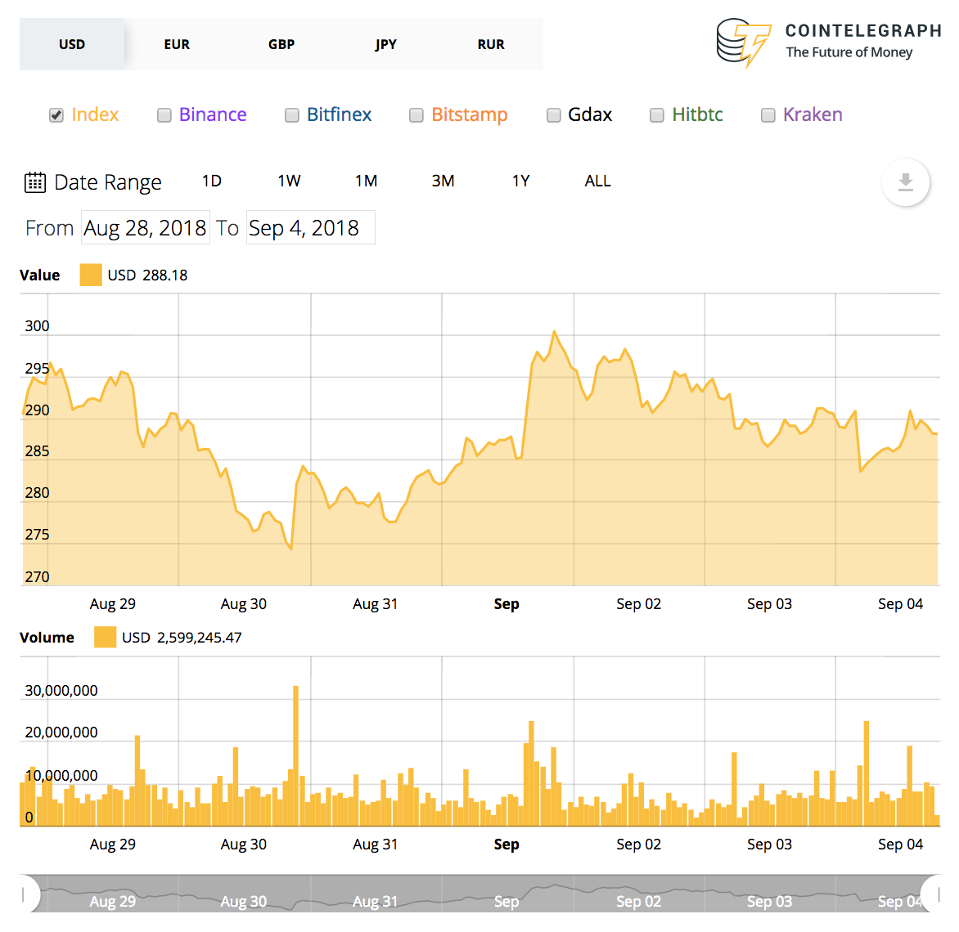Switch to the USD currency tab
The width and height of the screenshot is (959, 932).
pos(72,44)
